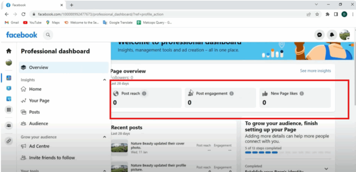356x172 pixels.
Task: Open Chrome extensions puzzle icon
Action: pyautogui.click(x=327, y=14)
